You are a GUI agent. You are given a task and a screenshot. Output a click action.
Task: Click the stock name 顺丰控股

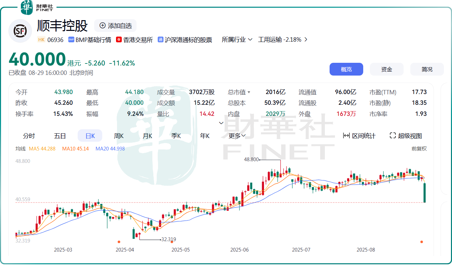tap(63, 26)
